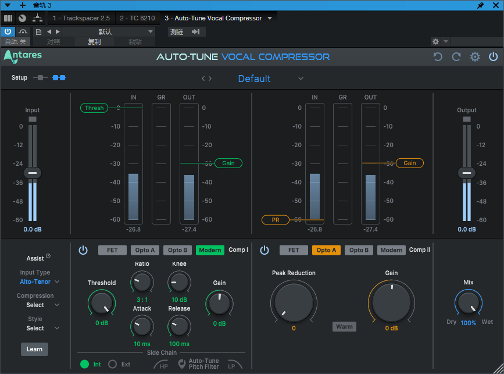Select Auto-Tune Vocal Compressor tab
The width and height of the screenshot is (504, 374).
(213, 19)
